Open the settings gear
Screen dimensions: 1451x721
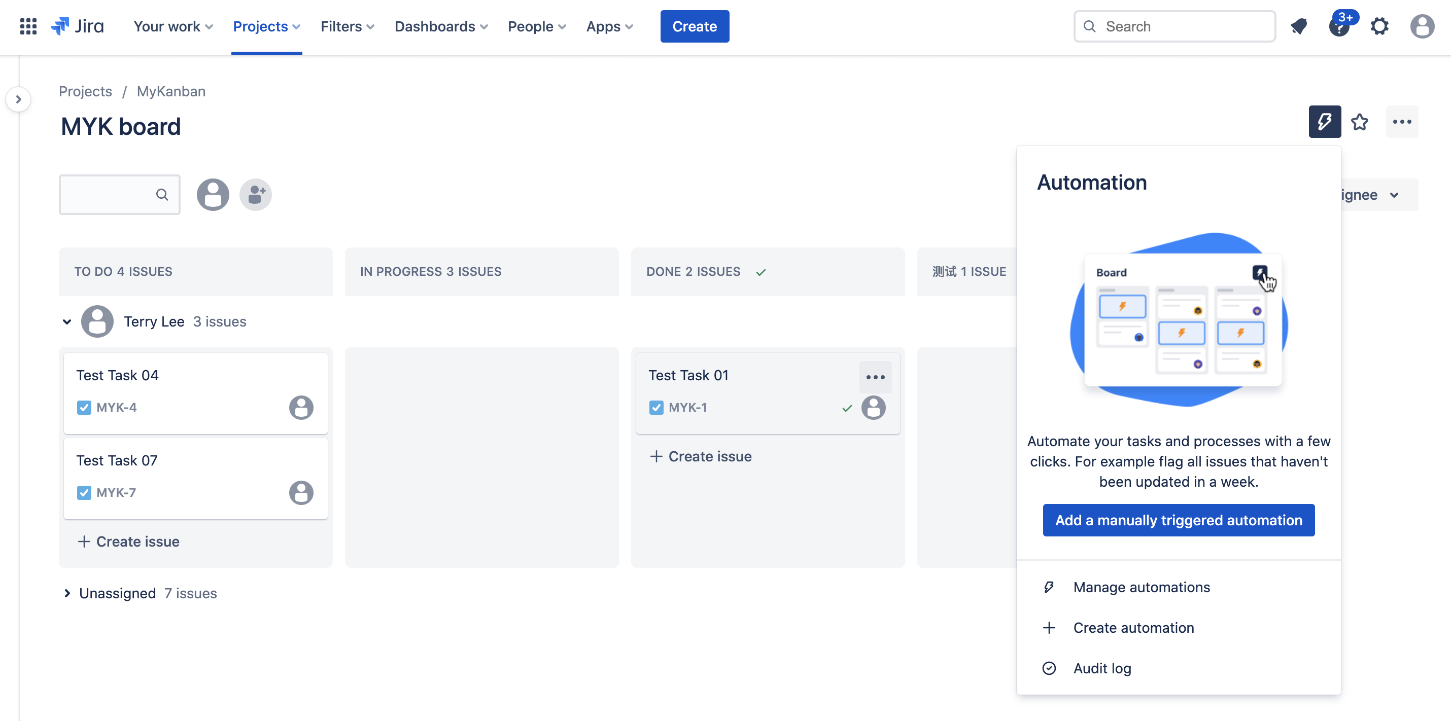pyautogui.click(x=1379, y=26)
